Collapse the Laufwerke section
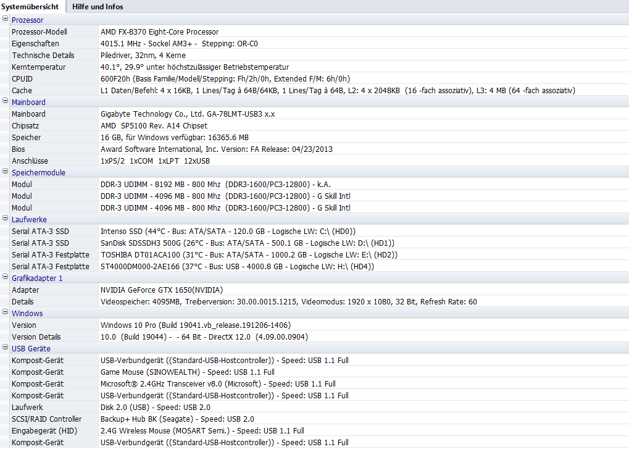 click(5, 218)
